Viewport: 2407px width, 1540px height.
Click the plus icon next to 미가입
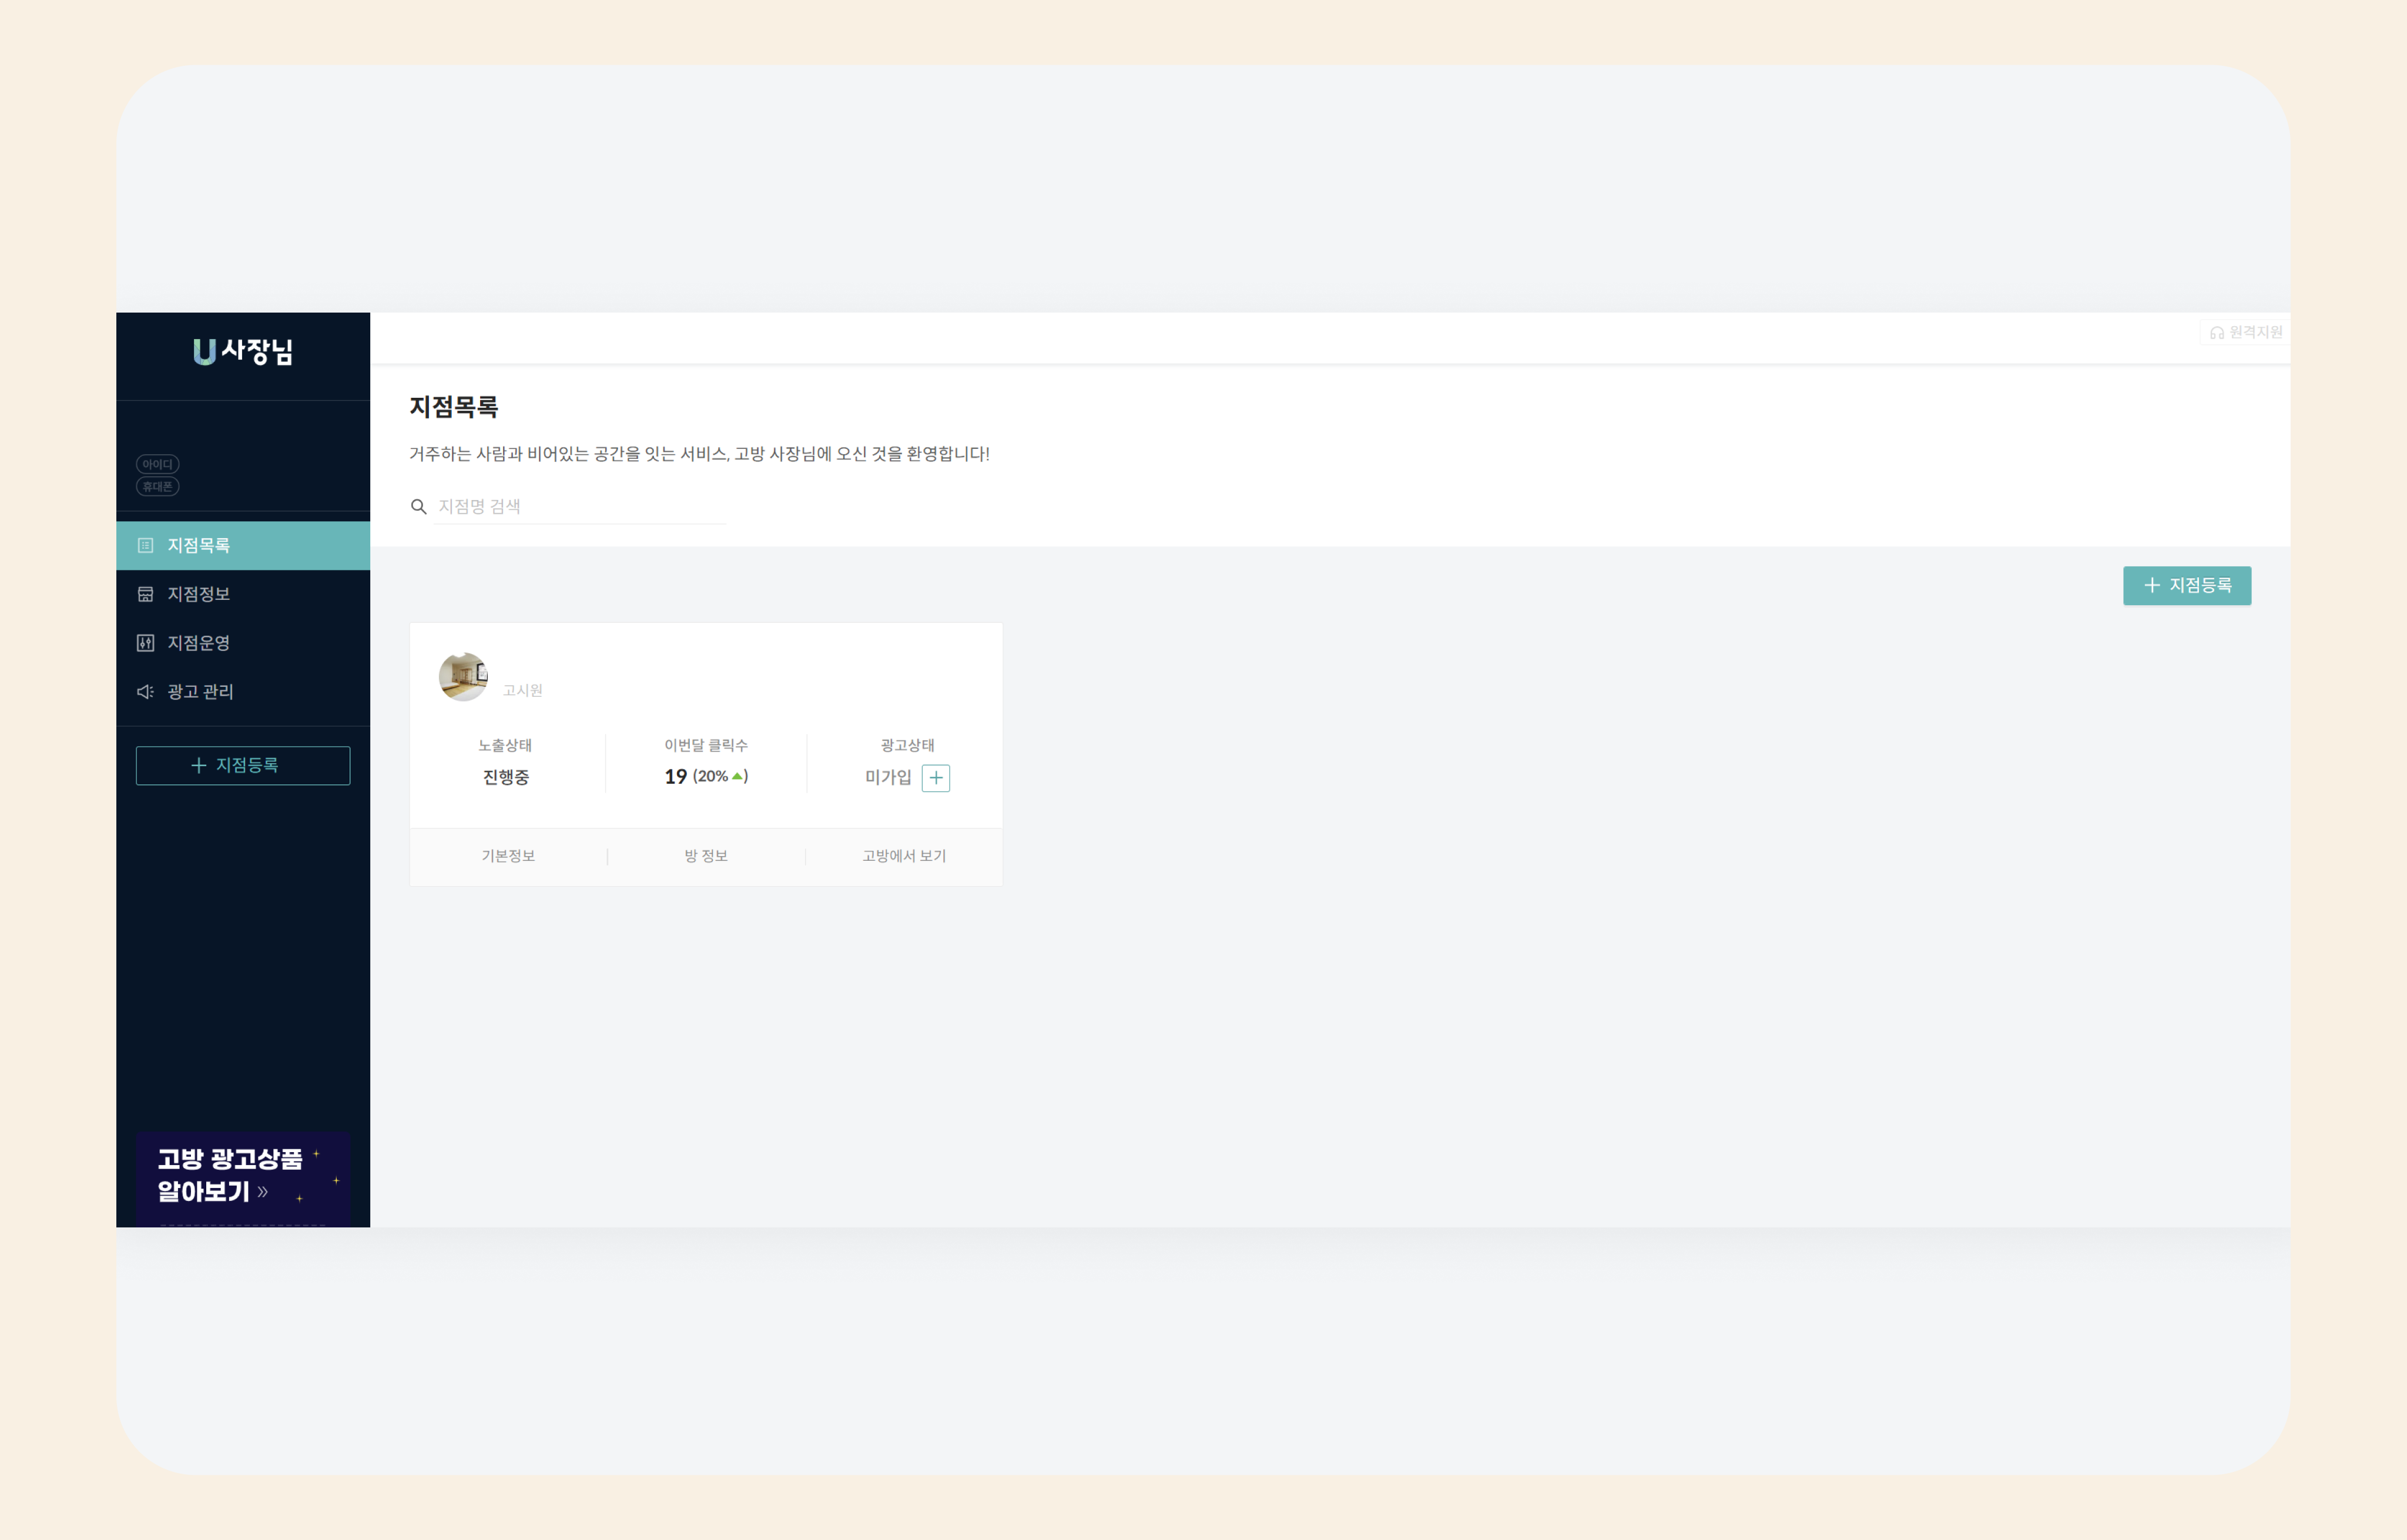tap(935, 777)
